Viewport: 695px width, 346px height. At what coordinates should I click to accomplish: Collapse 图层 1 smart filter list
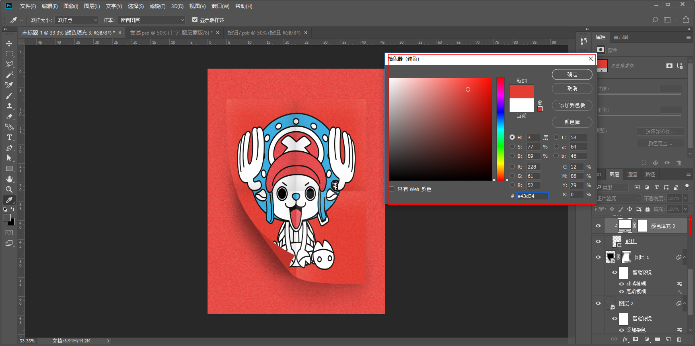click(685, 257)
